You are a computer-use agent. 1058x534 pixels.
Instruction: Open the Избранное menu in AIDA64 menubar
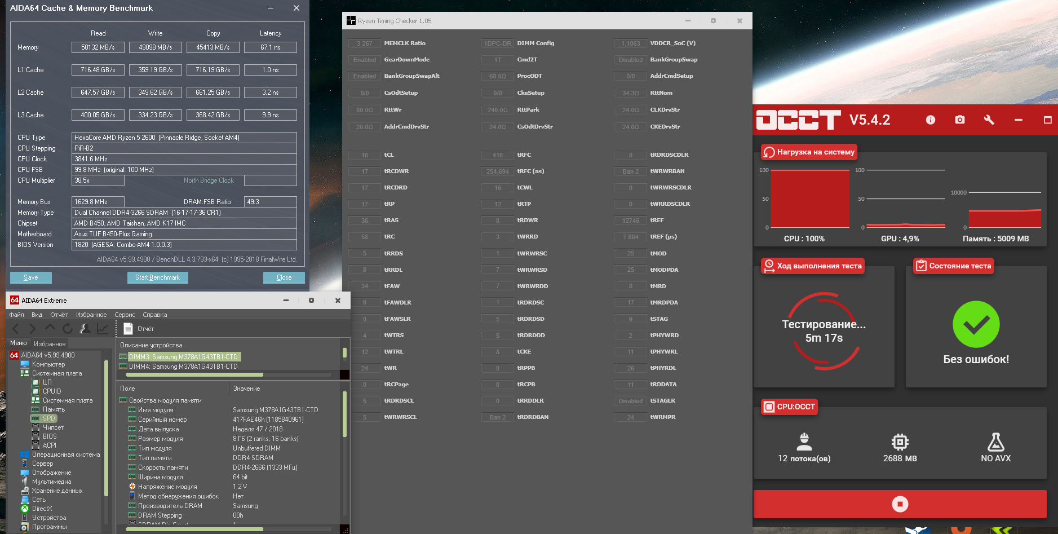click(91, 315)
